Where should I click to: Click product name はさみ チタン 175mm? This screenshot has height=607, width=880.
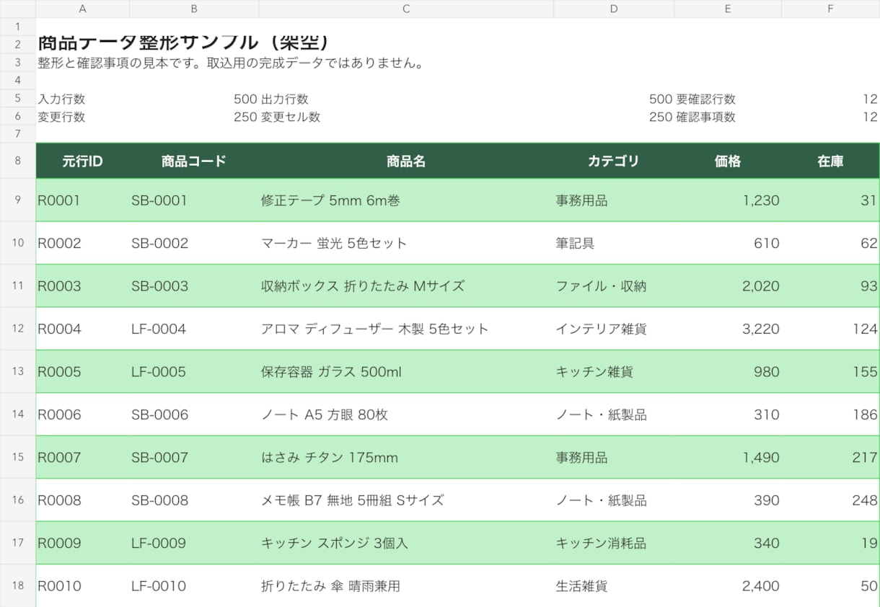(406, 457)
